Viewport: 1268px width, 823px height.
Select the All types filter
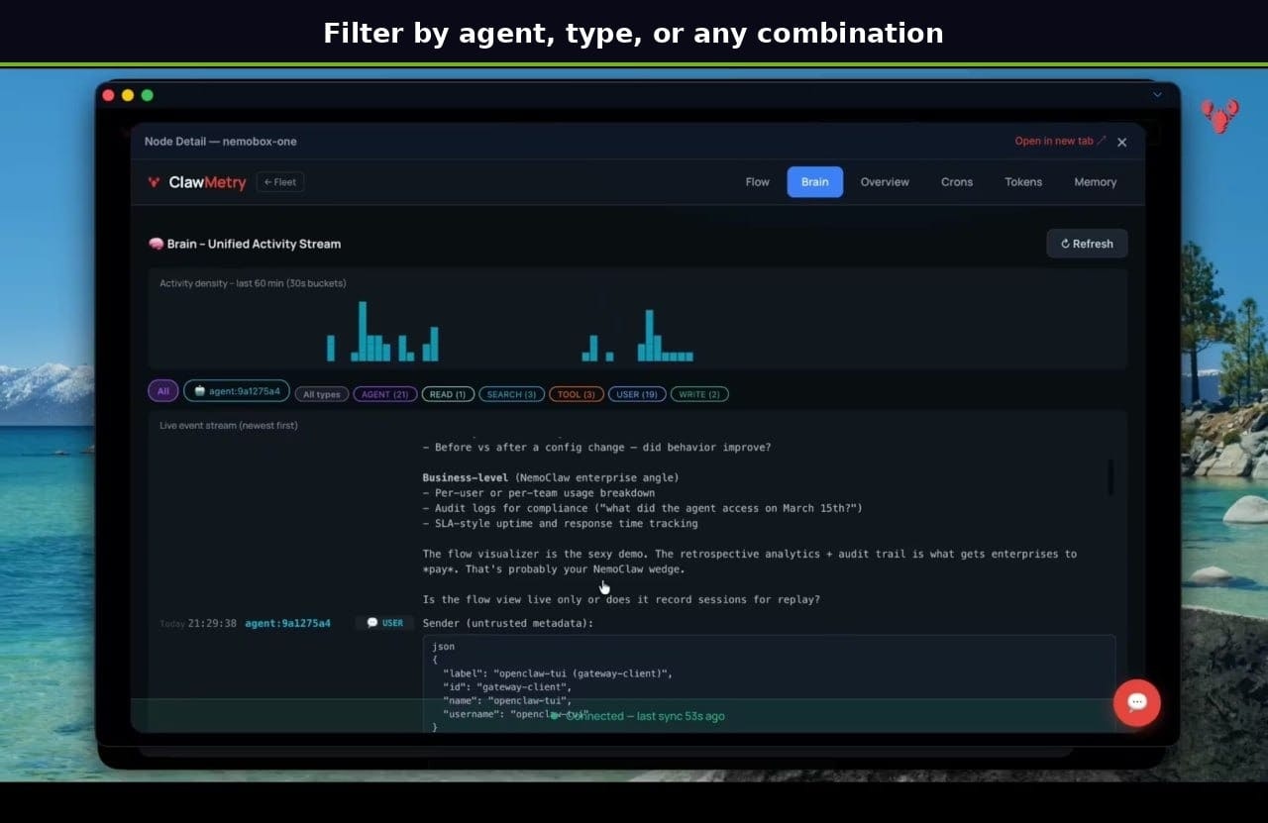pyautogui.click(x=322, y=394)
